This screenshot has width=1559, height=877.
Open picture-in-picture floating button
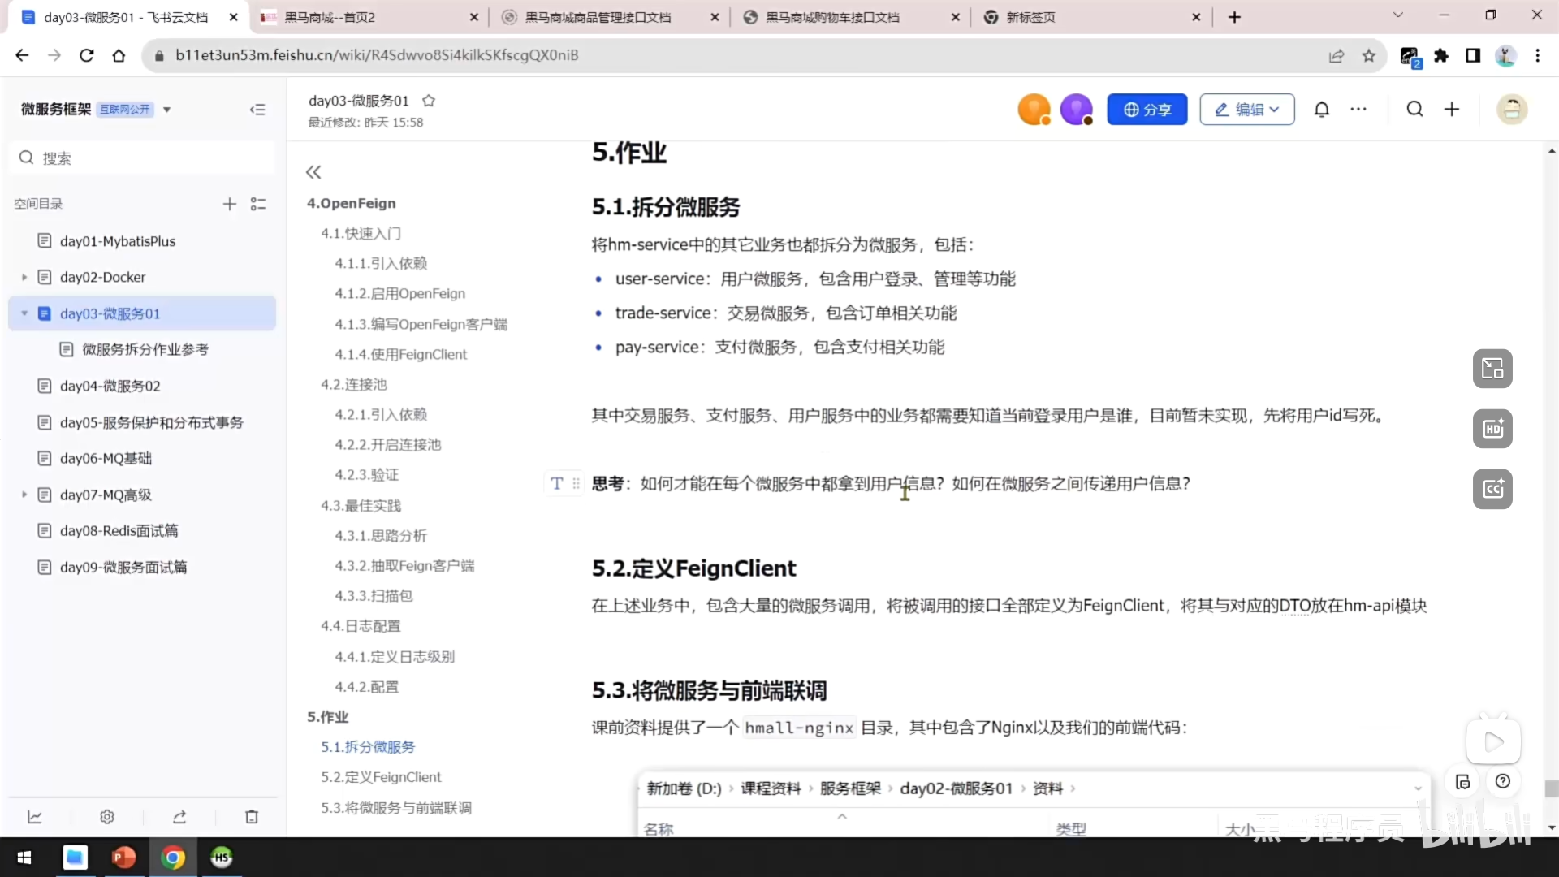point(1492,369)
